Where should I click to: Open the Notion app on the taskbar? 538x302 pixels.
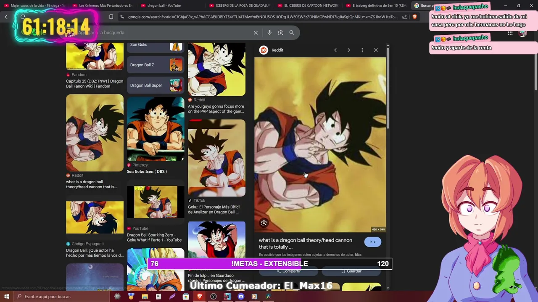tap(158, 297)
